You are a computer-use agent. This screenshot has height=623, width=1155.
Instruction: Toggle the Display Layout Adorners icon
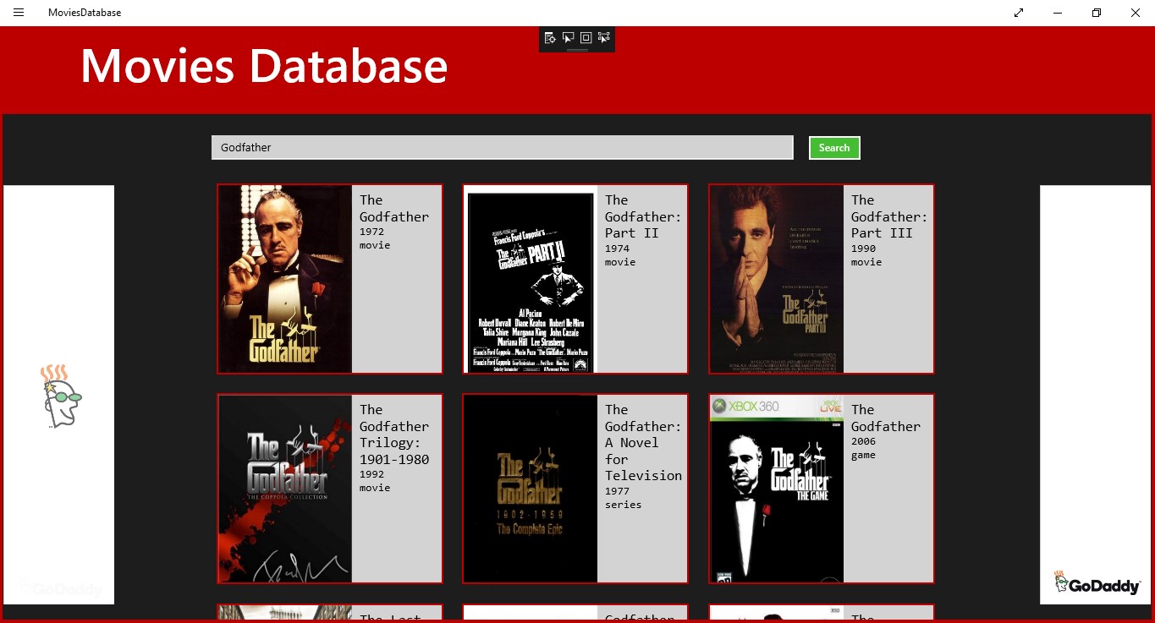coord(586,37)
